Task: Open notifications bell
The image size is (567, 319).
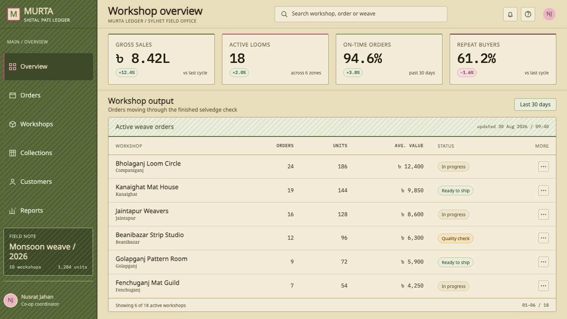Action: (x=510, y=14)
